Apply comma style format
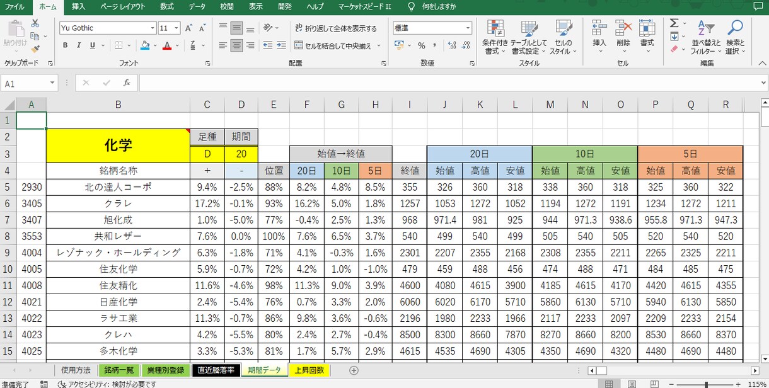Screen dimensions: 769x388 434,45
